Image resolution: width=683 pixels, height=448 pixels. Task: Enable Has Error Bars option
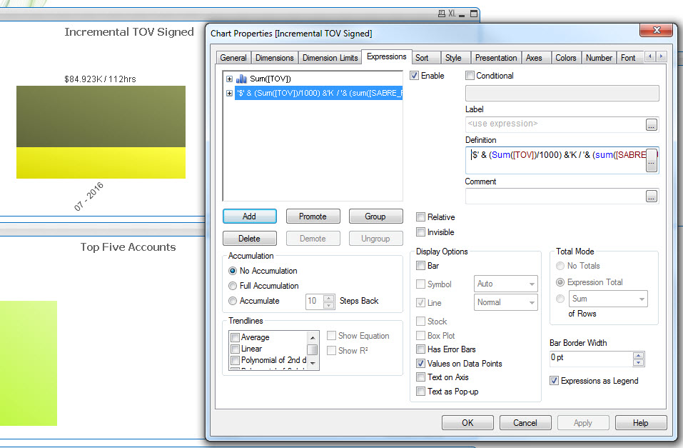[420, 349]
